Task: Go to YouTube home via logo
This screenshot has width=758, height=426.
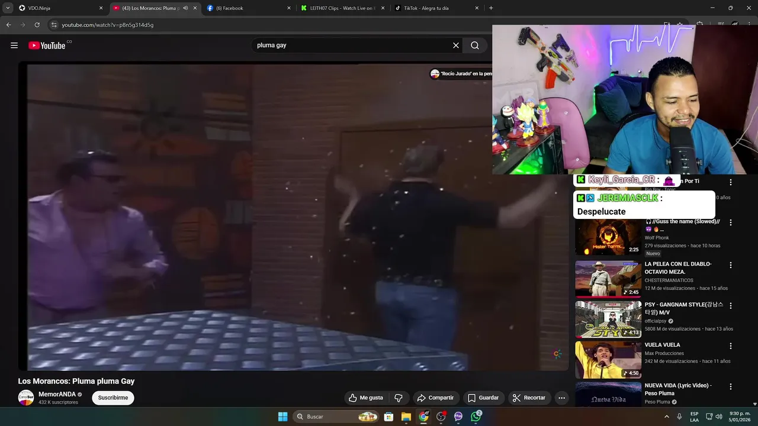Action: 47,46
